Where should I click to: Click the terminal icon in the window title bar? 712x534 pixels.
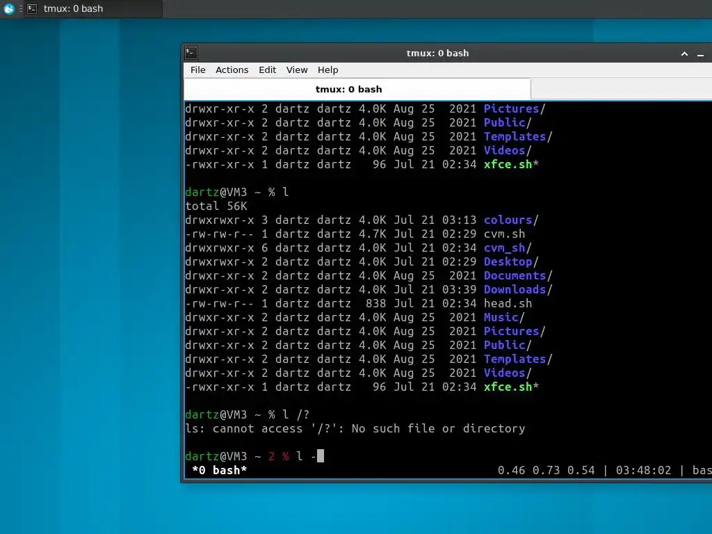(191, 53)
